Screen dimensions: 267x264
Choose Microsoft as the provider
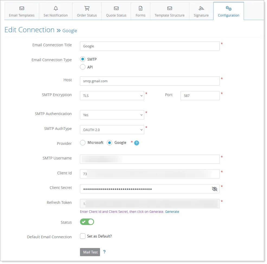pos(83,142)
